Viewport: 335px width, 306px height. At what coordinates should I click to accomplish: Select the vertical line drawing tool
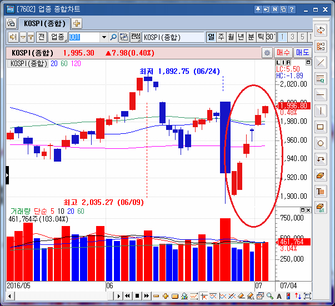click(x=321, y=111)
